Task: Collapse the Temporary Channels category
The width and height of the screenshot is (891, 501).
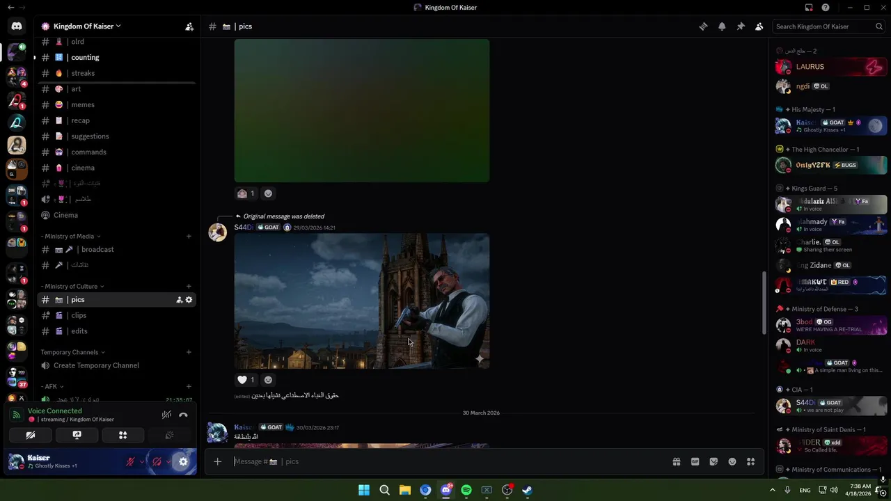Action: [73, 352]
